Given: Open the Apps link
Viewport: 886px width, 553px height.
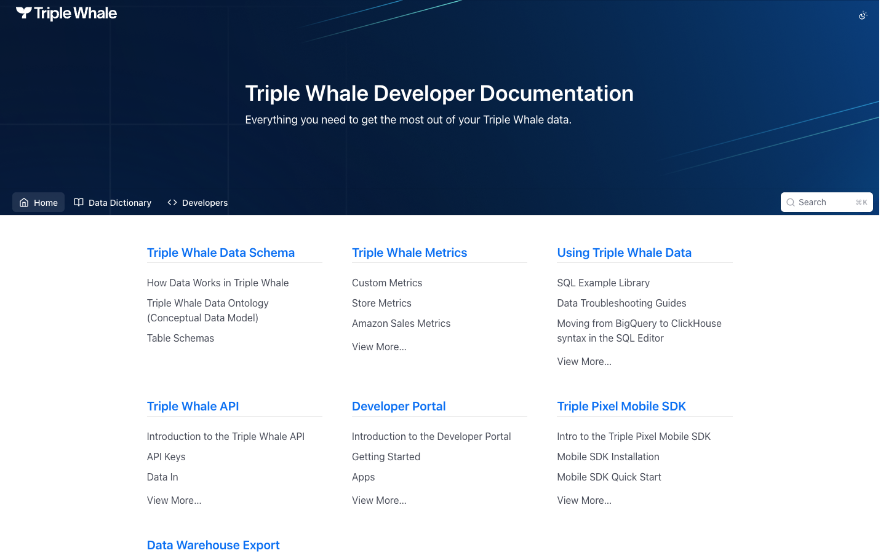Looking at the screenshot, I should (363, 477).
